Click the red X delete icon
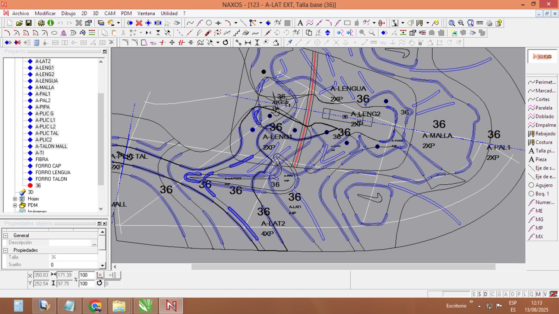Screen dimensions: 559x314 click(139, 23)
